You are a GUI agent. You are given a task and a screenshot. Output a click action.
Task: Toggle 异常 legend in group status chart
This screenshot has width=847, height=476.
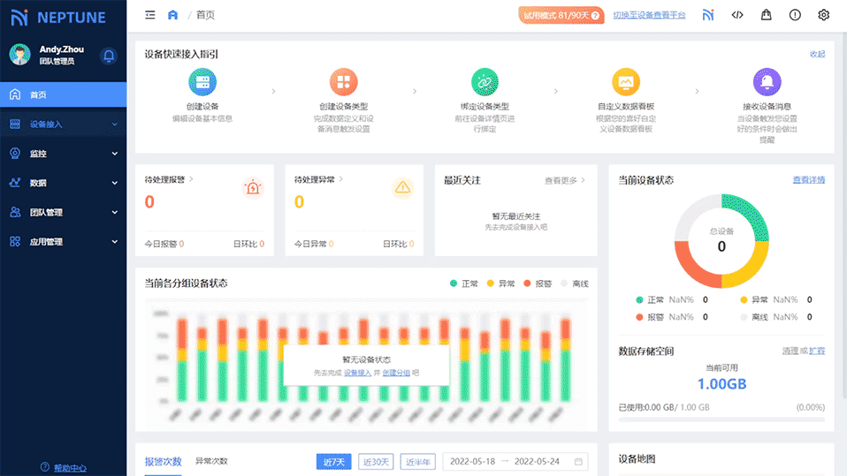coord(500,283)
